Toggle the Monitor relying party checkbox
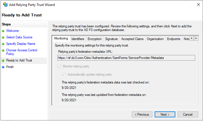Viewport: 203px width, 121px height. click(x=59, y=66)
